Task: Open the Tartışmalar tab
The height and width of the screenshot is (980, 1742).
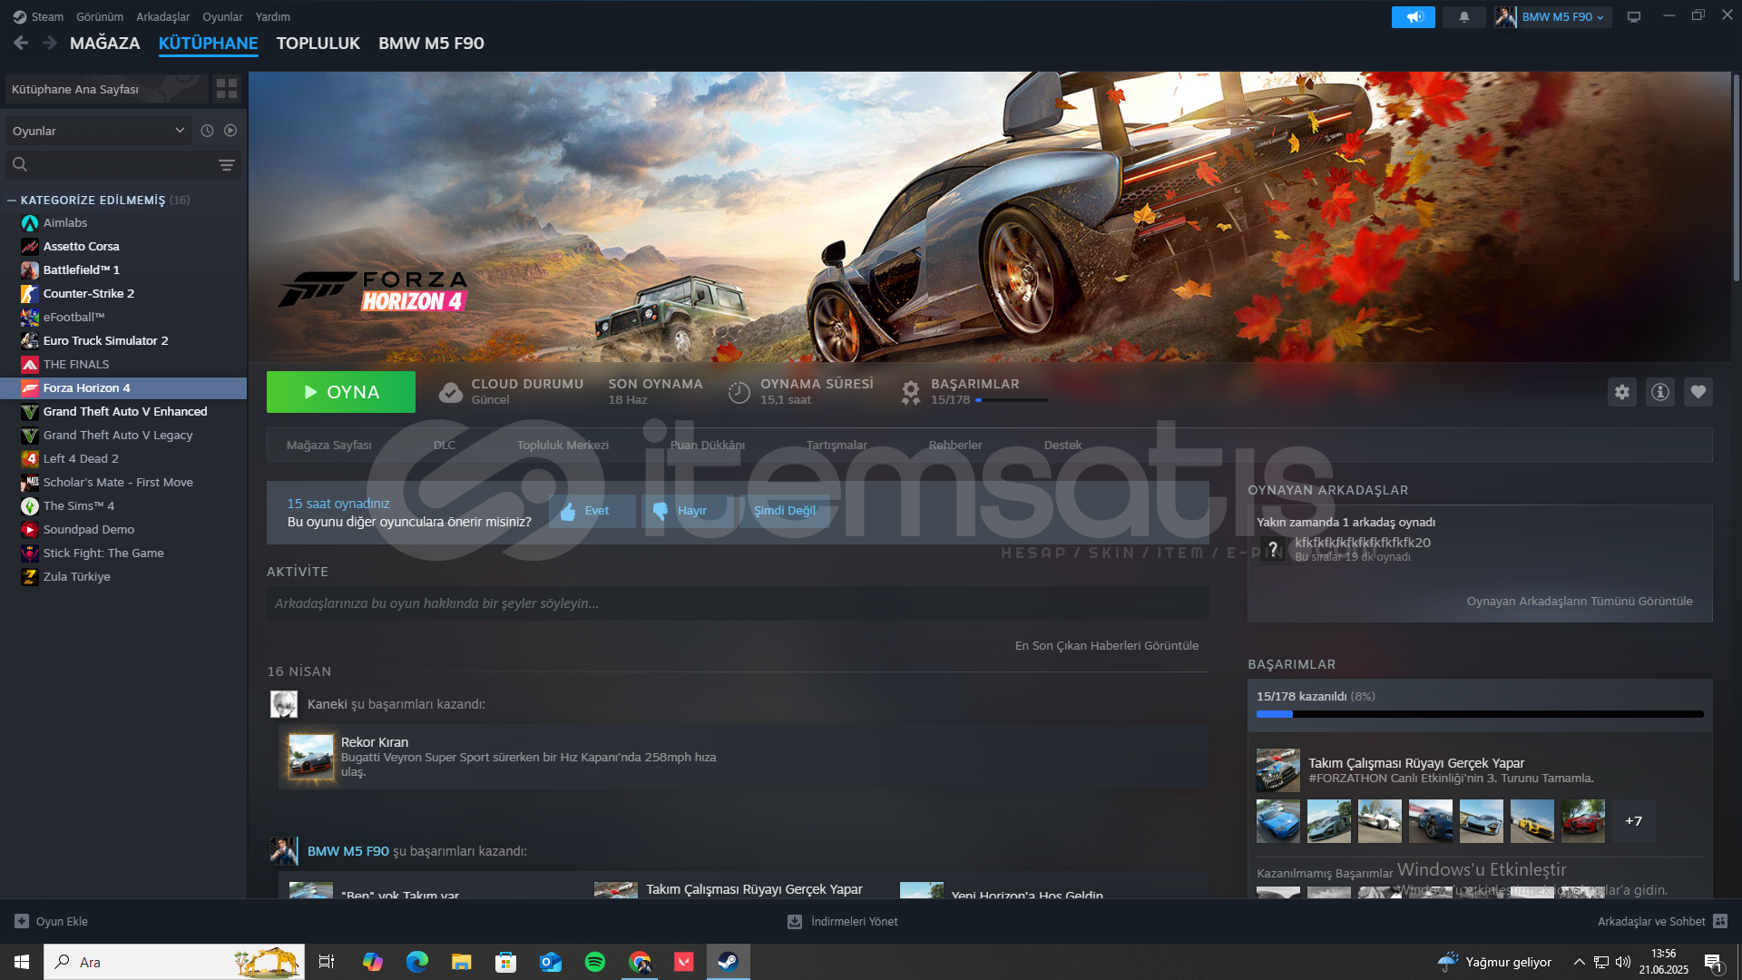Action: 837,445
